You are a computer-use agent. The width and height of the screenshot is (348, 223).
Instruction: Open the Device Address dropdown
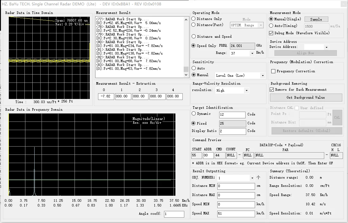(x=326, y=47)
